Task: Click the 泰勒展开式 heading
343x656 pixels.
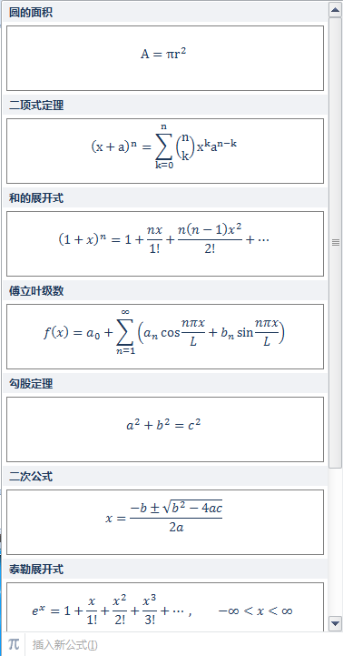Action: 36,570
